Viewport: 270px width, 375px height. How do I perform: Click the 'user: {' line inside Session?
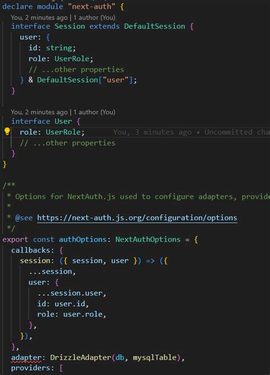[35, 37]
